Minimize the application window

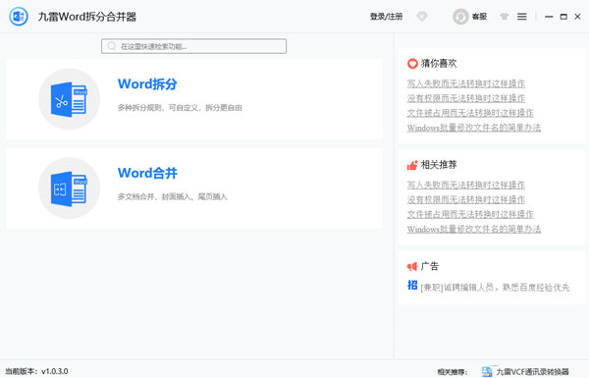pos(549,17)
